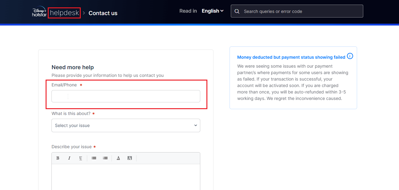Click the breadcrumb chevron separator
The height and width of the screenshot is (190, 399).
coord(84,13)
